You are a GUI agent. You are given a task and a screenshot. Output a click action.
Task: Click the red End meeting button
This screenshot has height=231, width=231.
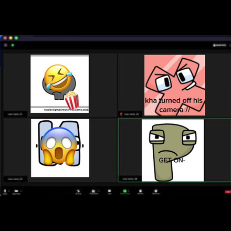tap(228, 192)
